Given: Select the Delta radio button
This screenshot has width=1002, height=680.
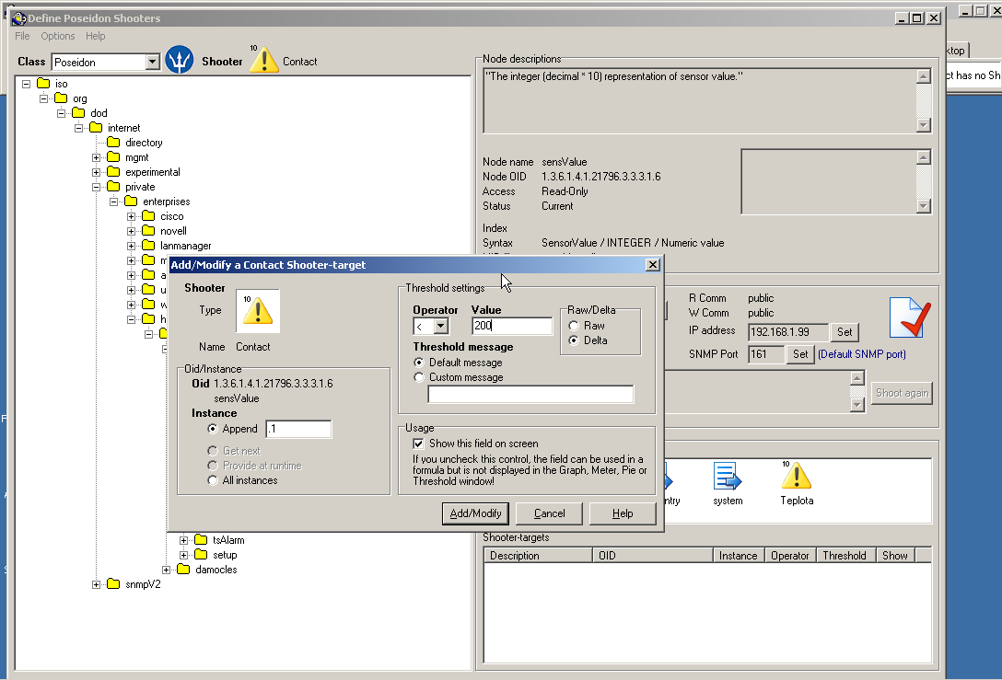Looking at the screenshot, I should [574, 340].
